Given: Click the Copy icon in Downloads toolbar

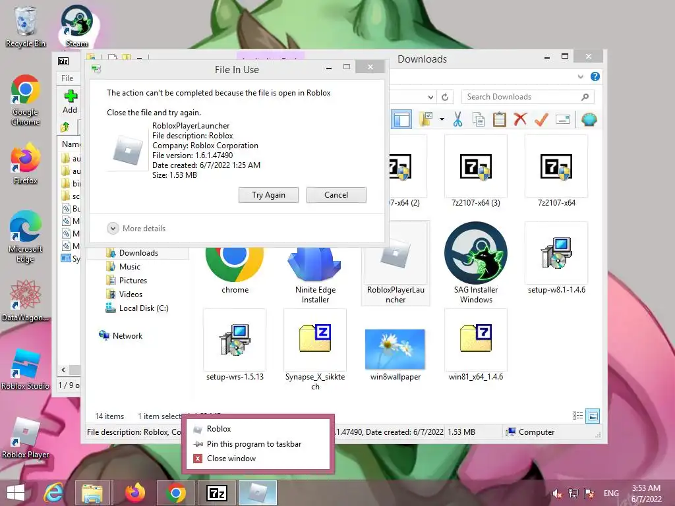Looking at the screenshot, I should tap(479, 119).
